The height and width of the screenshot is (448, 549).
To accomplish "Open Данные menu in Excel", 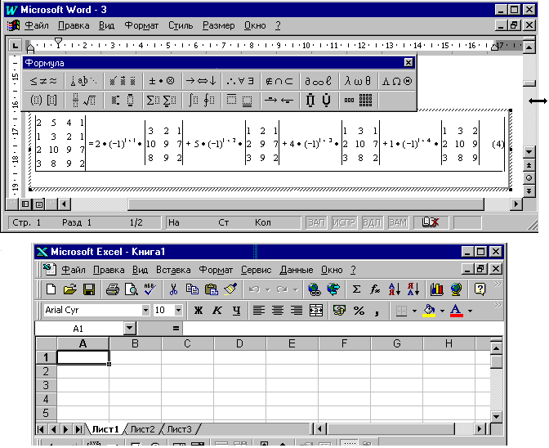I will 297,270.
